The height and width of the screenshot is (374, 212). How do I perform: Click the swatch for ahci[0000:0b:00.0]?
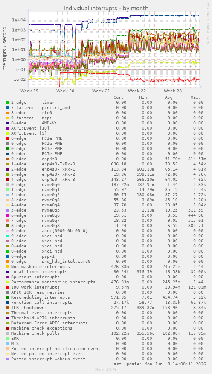(7, 231)
